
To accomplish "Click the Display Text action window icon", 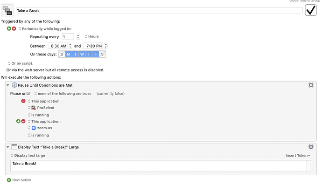I will click(14, 147).
